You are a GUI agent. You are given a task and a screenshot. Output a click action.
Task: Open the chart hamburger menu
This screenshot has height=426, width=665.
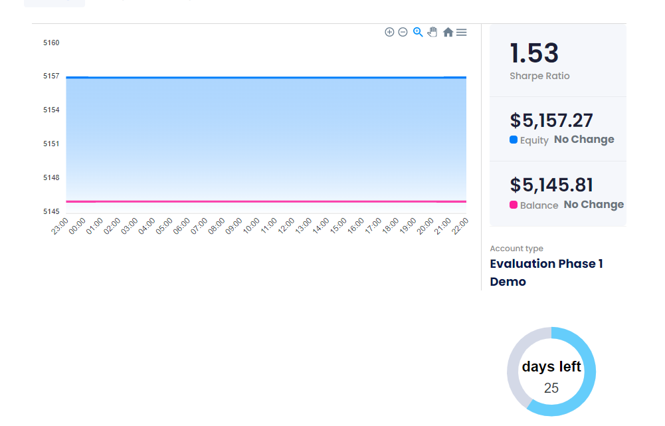pyautogui.click(x=462, y=33)
